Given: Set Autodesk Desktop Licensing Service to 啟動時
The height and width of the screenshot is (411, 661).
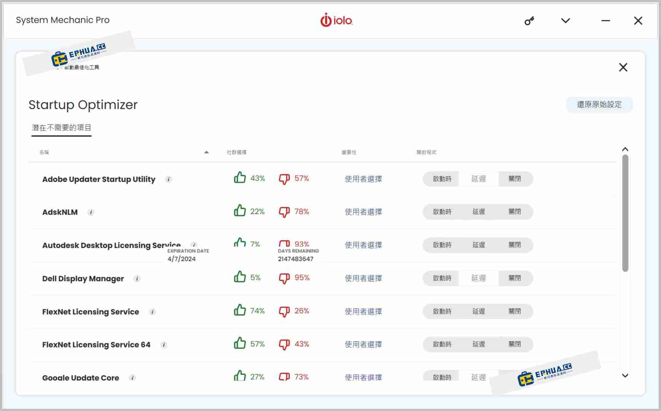Looking at the screenshot, I should pos(442,245).
